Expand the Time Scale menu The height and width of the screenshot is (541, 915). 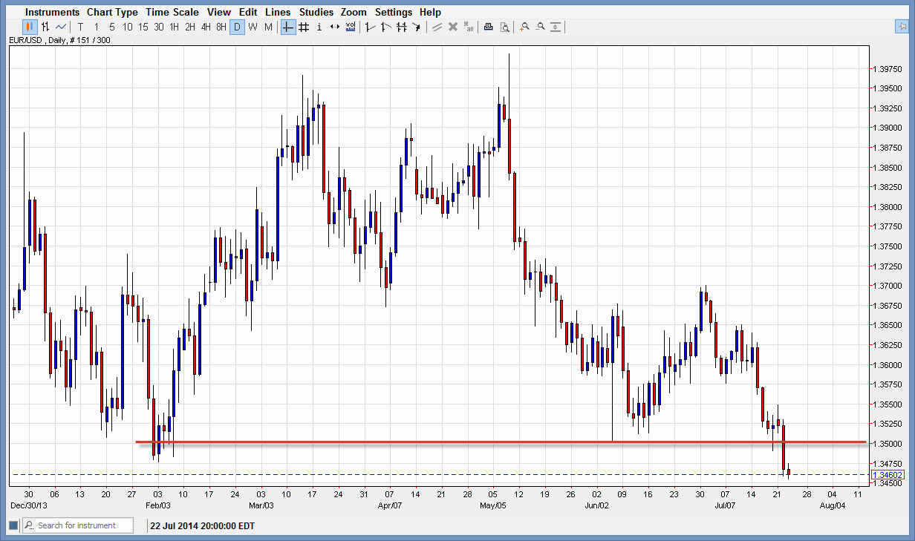pos(172,12)
